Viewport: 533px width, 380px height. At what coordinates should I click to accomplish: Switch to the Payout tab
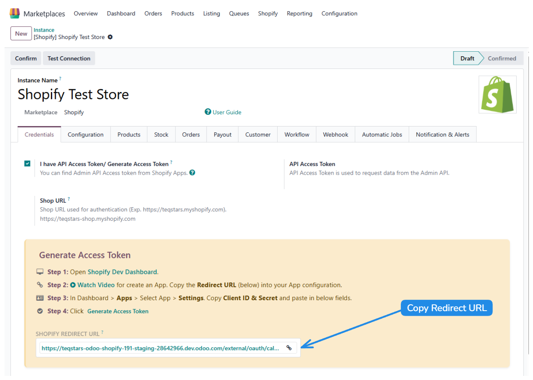pos(223,135)
